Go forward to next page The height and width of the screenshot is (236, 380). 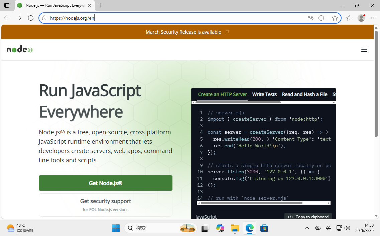click(19, 18)
